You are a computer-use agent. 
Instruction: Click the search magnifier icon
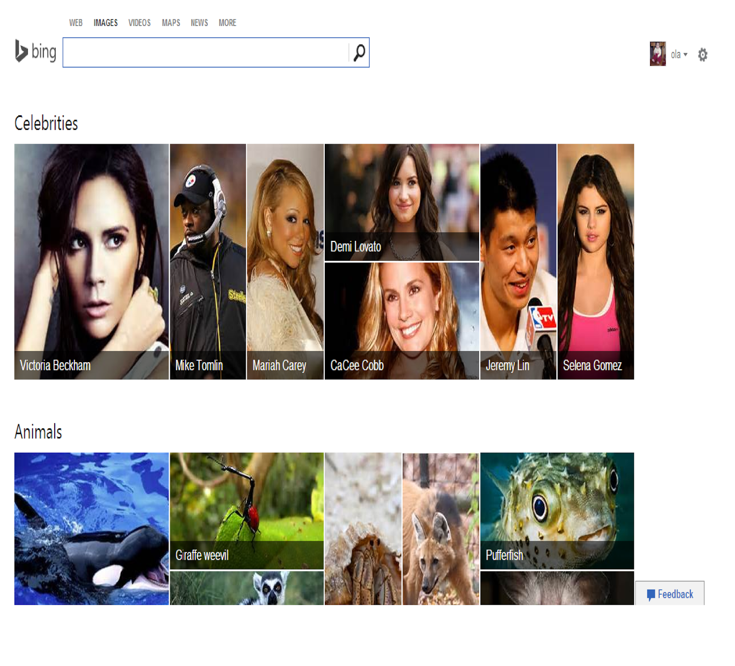(x=359, y=52)
